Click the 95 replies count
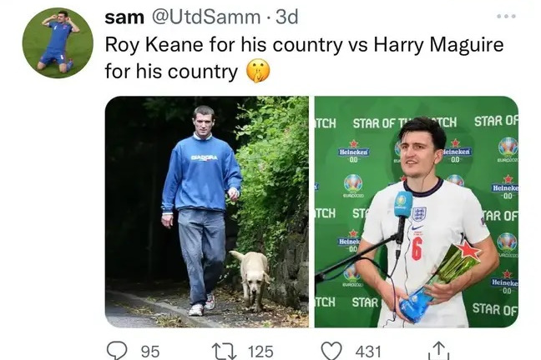The height and width of the screenshot is (360, 541). coord(150,351)
